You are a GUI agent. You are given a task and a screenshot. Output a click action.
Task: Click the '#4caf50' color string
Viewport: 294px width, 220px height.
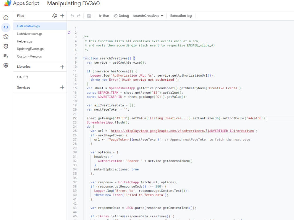click(255, 118)
